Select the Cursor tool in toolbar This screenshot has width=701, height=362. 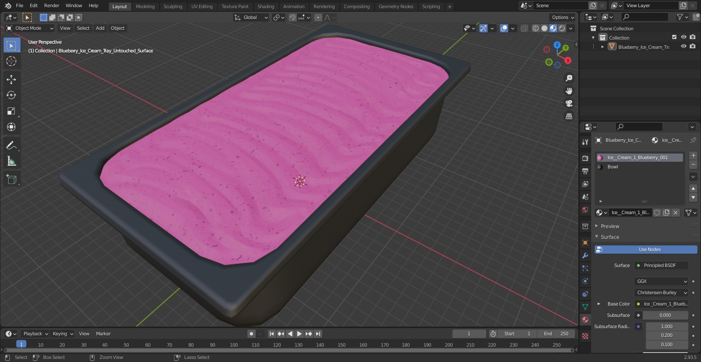[x=11, y=61]
